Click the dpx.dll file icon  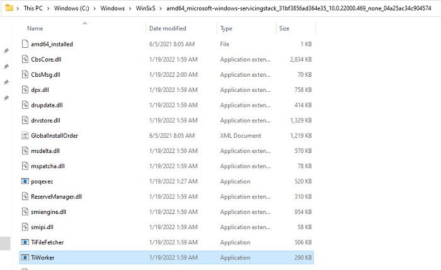coord(25,89)
